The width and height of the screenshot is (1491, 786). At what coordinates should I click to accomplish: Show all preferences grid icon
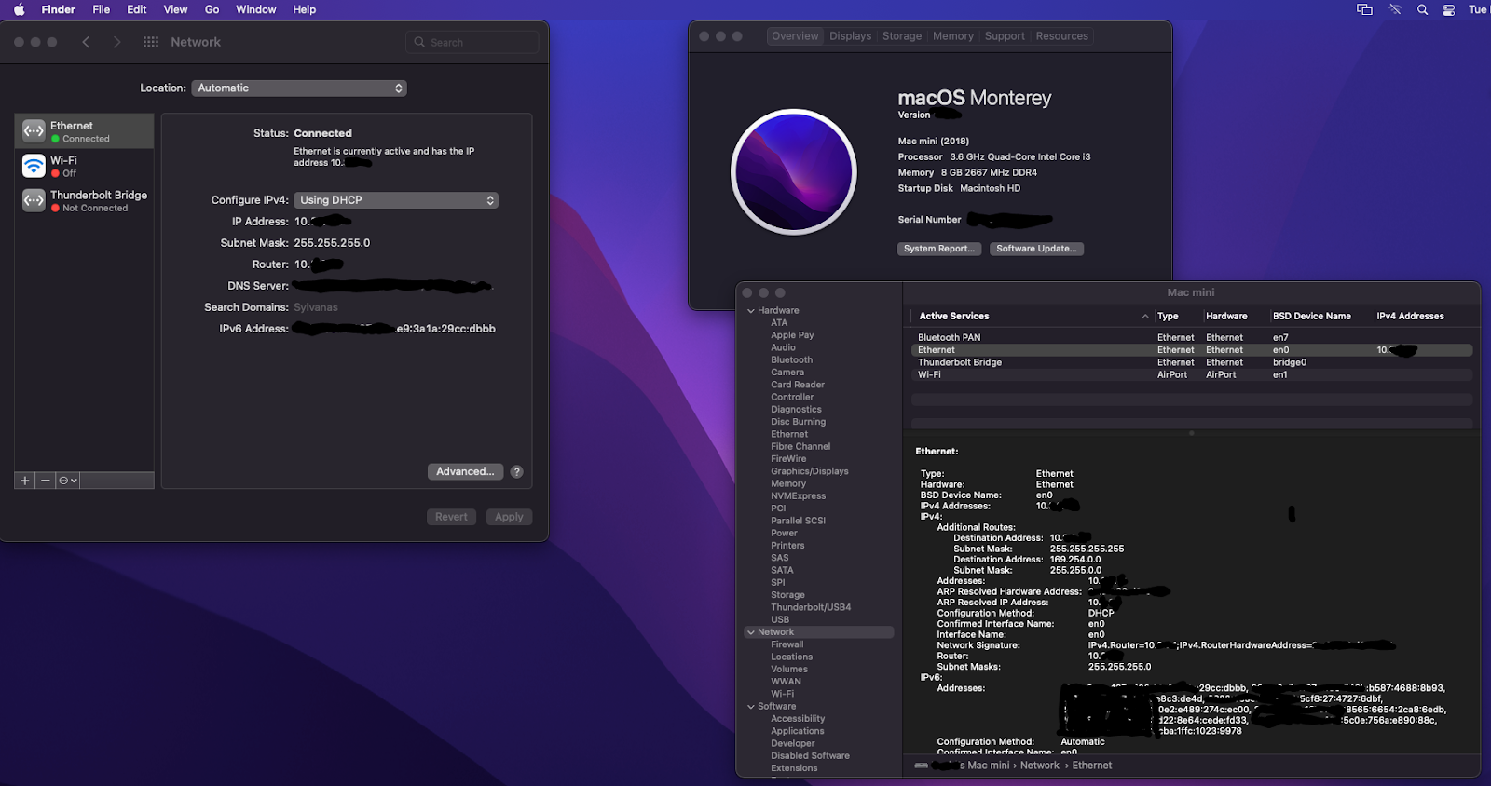(151, 42)
